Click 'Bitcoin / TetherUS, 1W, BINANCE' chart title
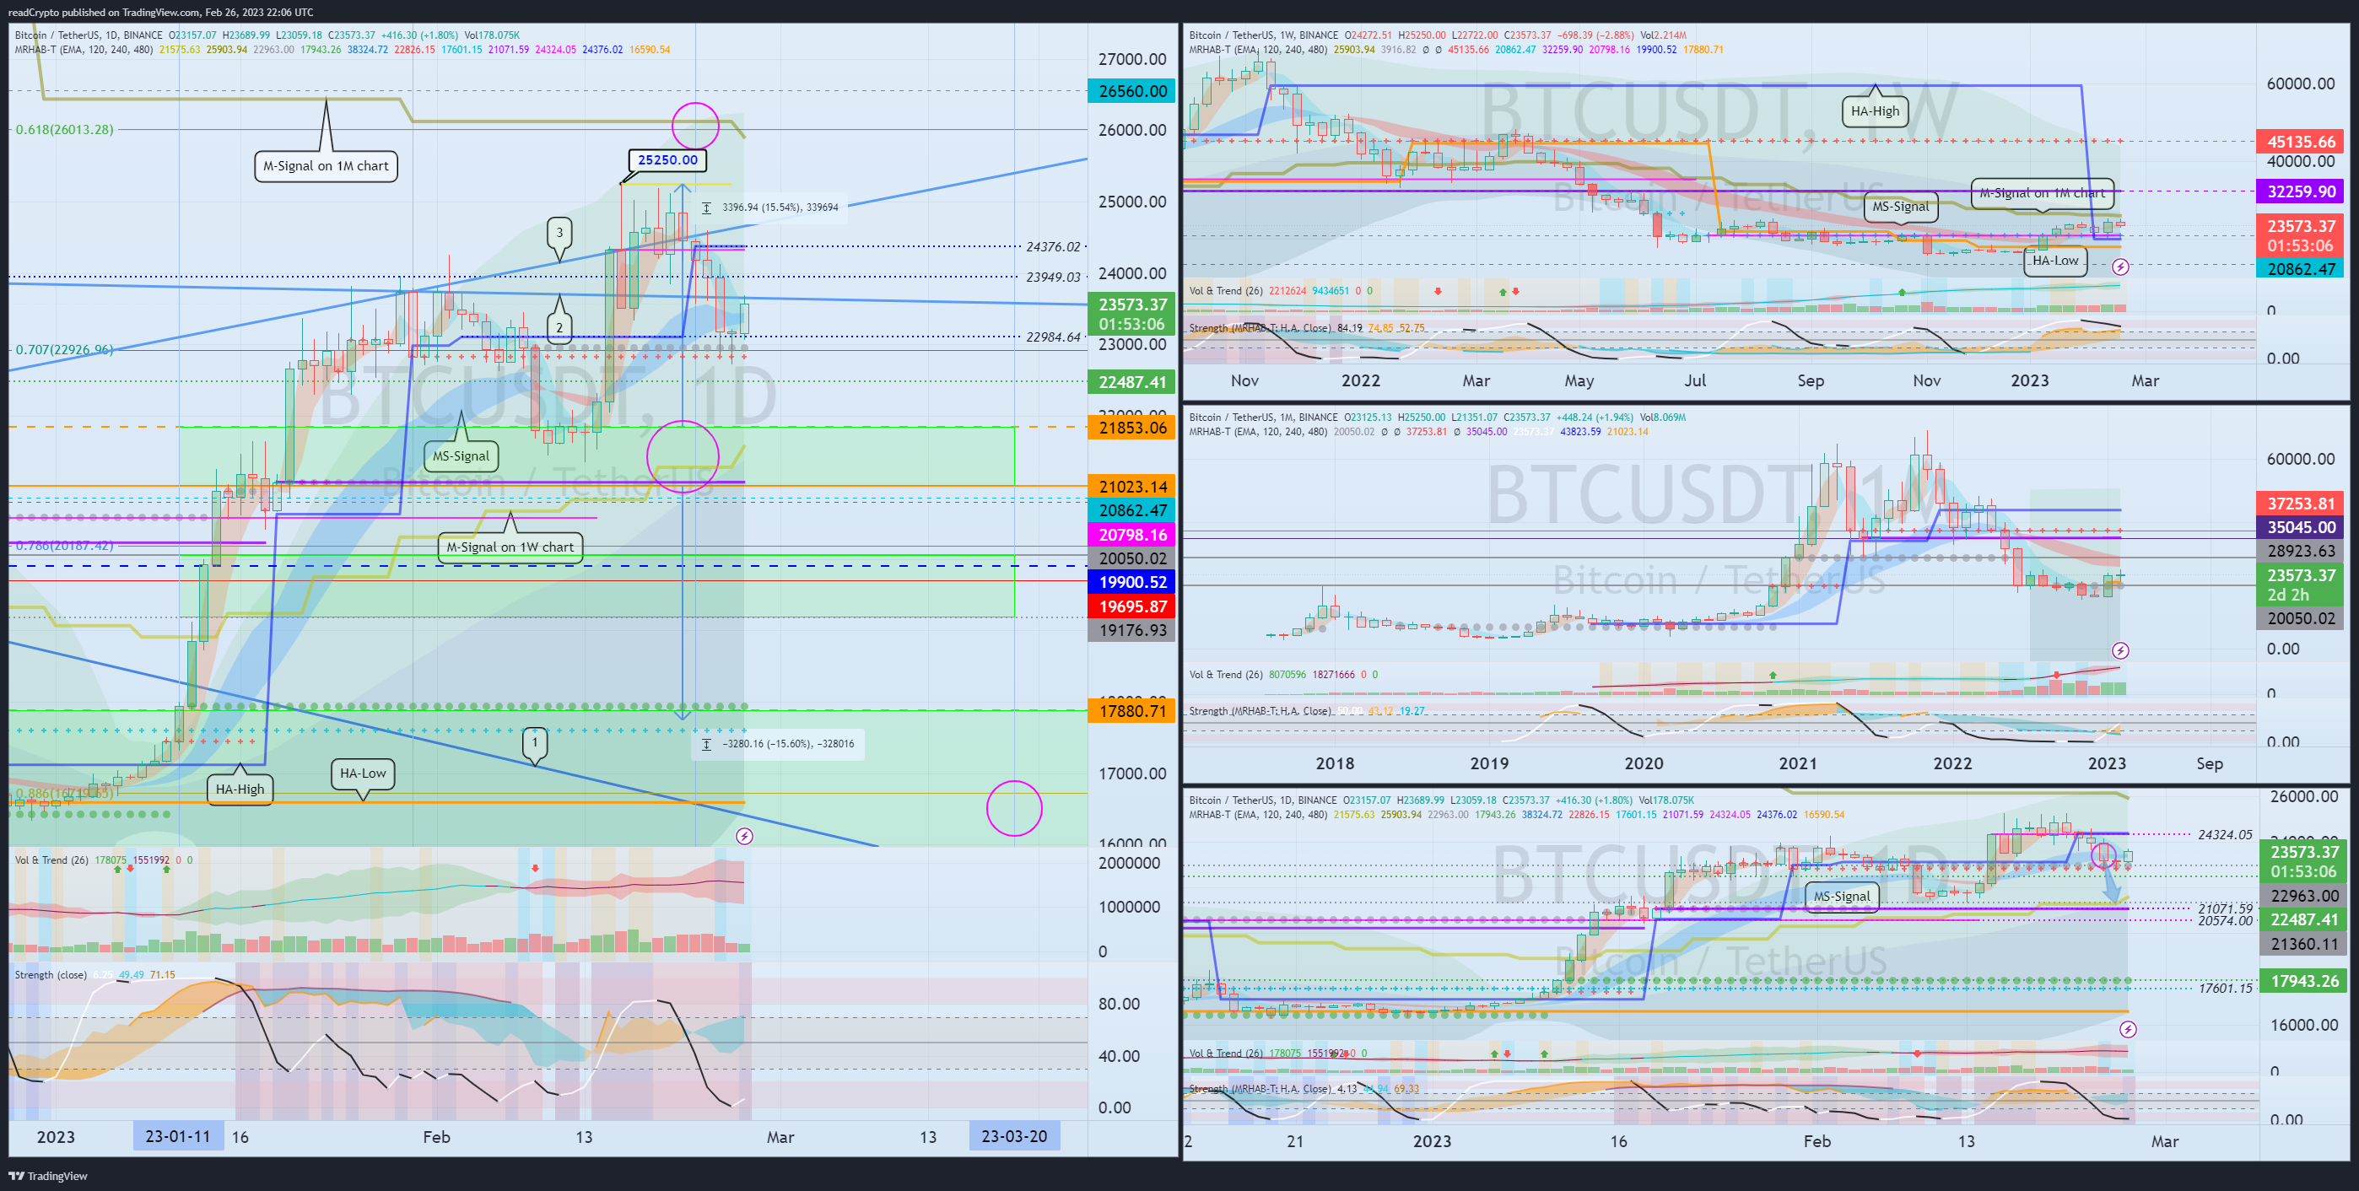This screenshot has height=1191, width=2359. (x=1264, y=35)
